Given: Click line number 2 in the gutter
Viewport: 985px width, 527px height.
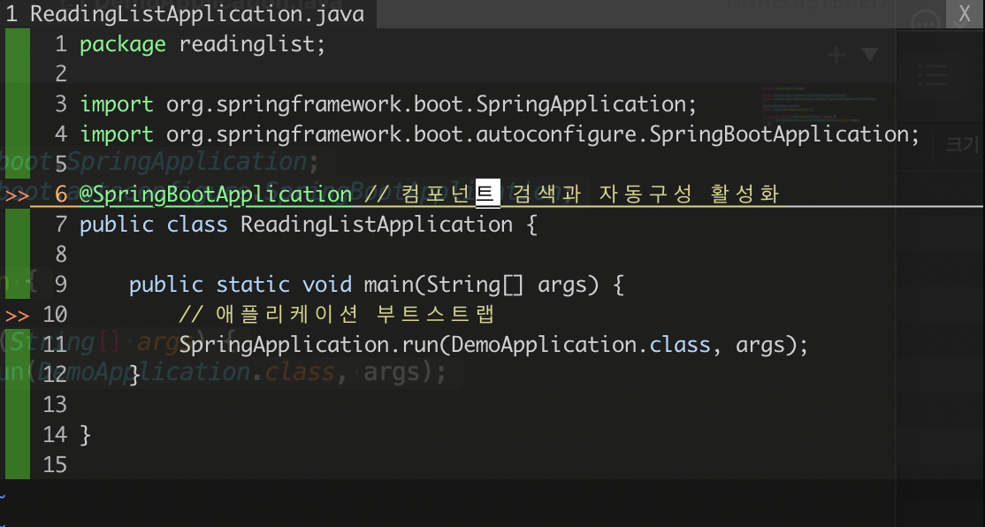Looking at the screenshot, I should pos(60,74).
